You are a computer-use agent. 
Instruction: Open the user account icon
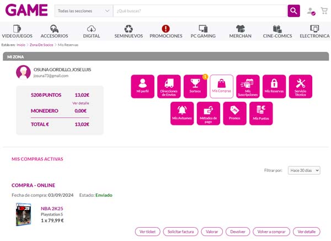click(311, 11)
